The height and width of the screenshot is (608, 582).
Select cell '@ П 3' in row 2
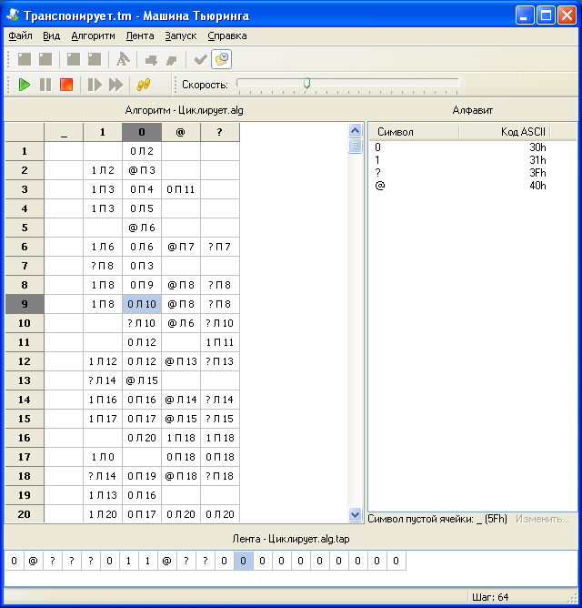142,170
